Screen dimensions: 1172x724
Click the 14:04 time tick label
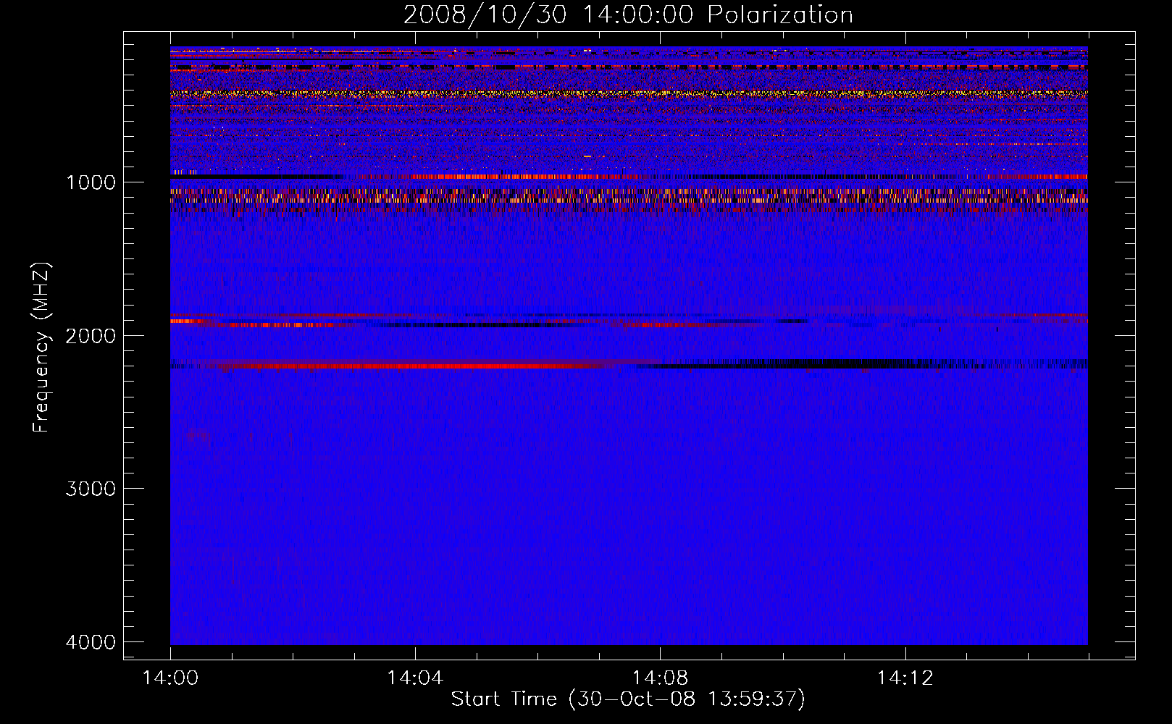[415, 678]
